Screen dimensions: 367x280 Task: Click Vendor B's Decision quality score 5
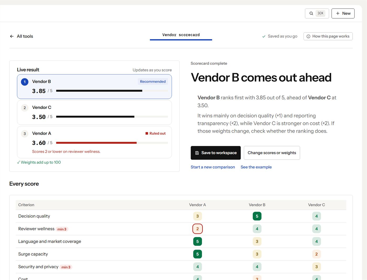pos(257,216)
